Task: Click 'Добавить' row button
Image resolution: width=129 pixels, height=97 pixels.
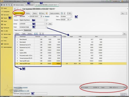Action: coord(17,34)
